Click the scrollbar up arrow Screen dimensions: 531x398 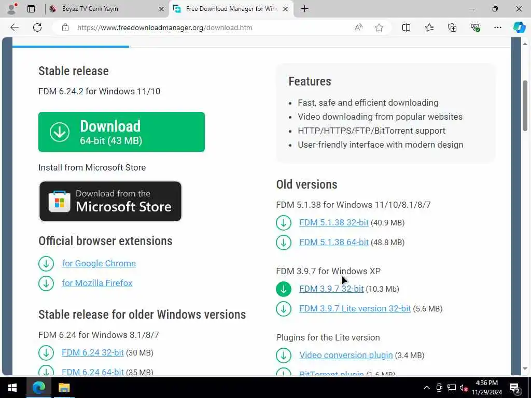525,44
